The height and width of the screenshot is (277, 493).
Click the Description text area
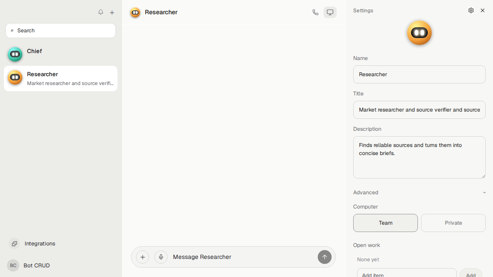tap(419, 157)
